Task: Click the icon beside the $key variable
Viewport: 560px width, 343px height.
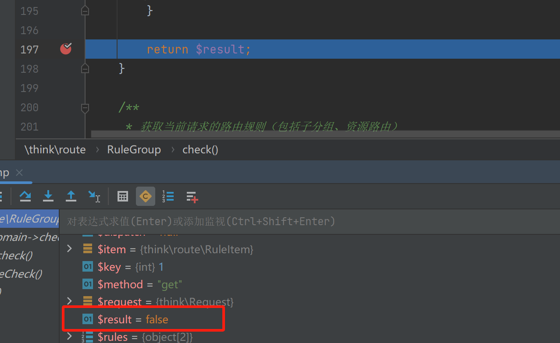Action: coord(88,267)
